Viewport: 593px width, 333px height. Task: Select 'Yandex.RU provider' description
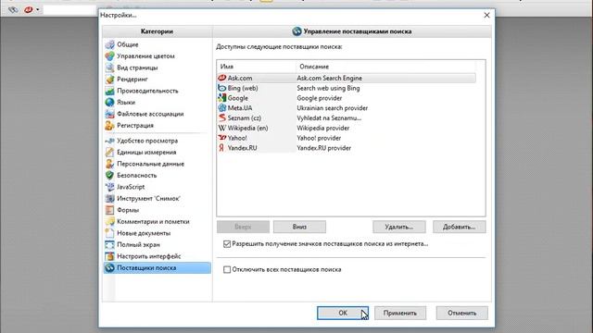323,148
